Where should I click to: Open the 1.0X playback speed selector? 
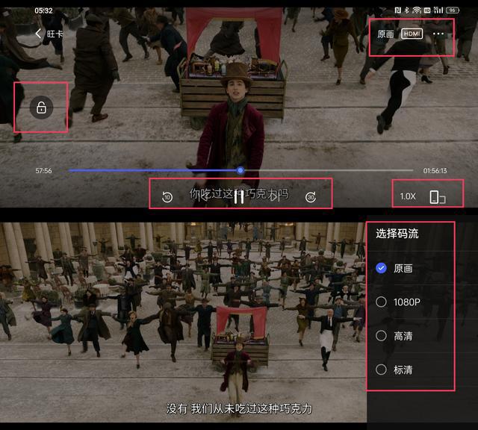pos(408,196)
